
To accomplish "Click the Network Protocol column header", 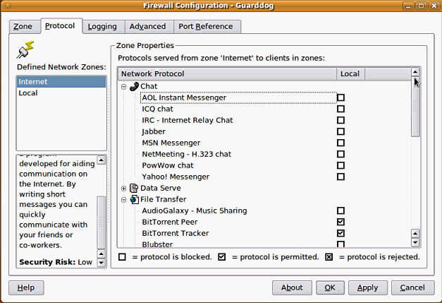I will [x=228, y=74].
